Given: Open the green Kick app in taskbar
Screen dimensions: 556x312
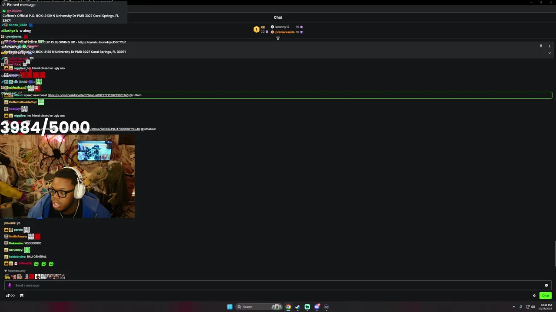Looking at the screenshot, I should pos(307,307).
